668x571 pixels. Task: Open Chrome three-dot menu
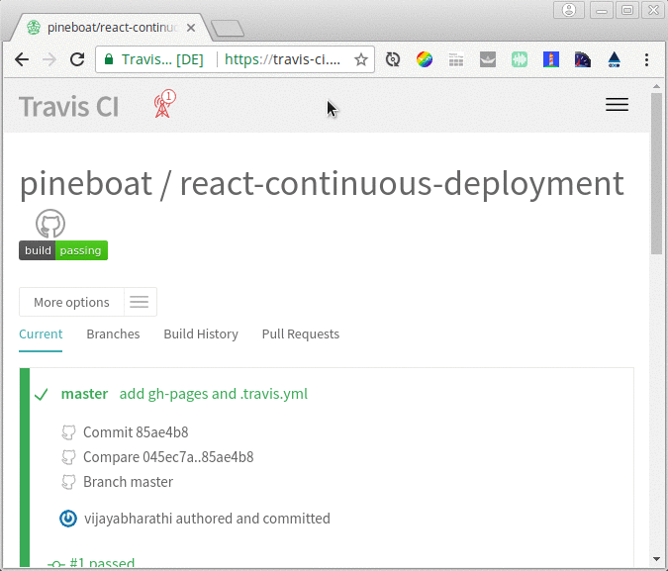click(x=646, y=59)
